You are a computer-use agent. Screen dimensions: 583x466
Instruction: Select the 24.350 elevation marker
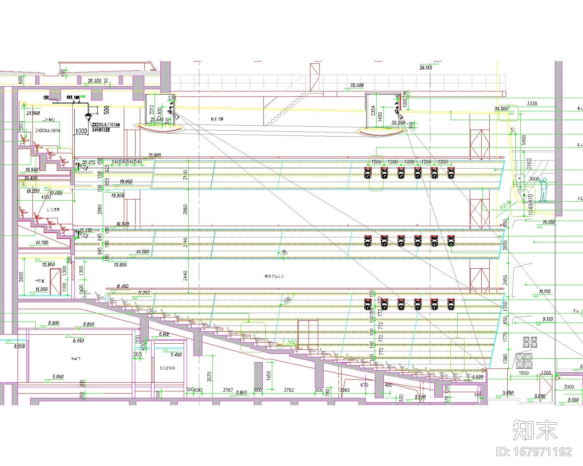(x=501, y=108)
